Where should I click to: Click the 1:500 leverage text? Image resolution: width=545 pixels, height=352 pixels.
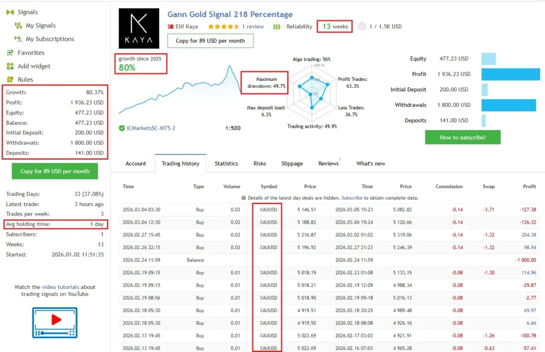233,128
